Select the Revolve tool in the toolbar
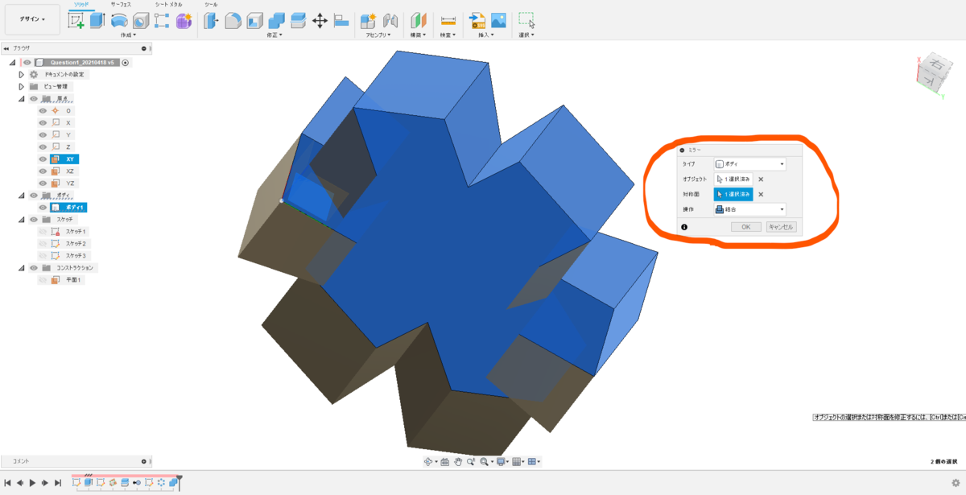966x495 pixels. pyautogui.click(x=119, y=21)
